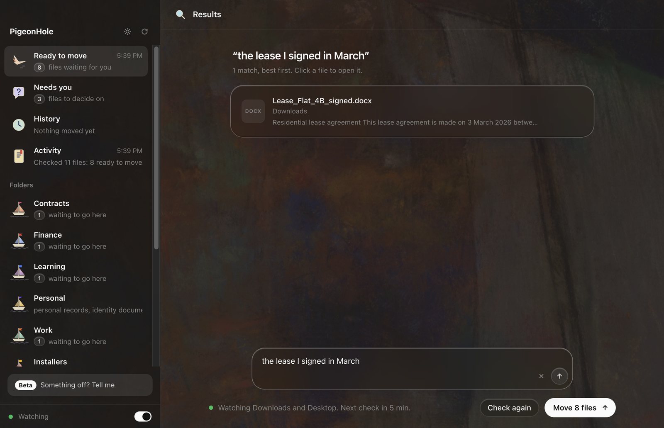This screenshot has width=664, height=428.
Task: Open the Personal folder label
Action: click(x=49, y=298)
